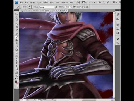Close the open document tab

66,11
